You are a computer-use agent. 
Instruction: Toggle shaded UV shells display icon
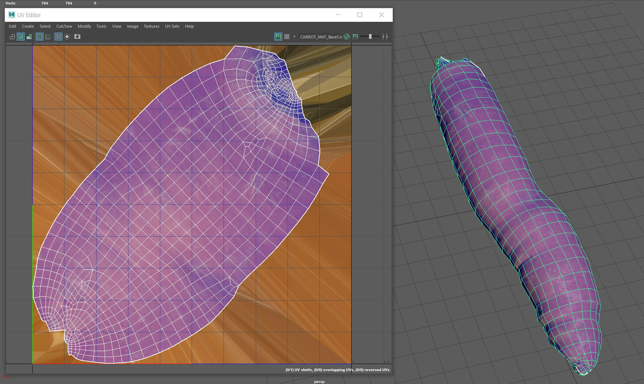click(21, 37)
